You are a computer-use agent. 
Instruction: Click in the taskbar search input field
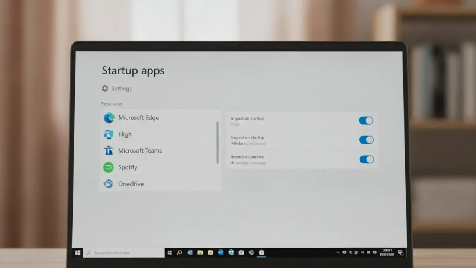pos(124,253)
